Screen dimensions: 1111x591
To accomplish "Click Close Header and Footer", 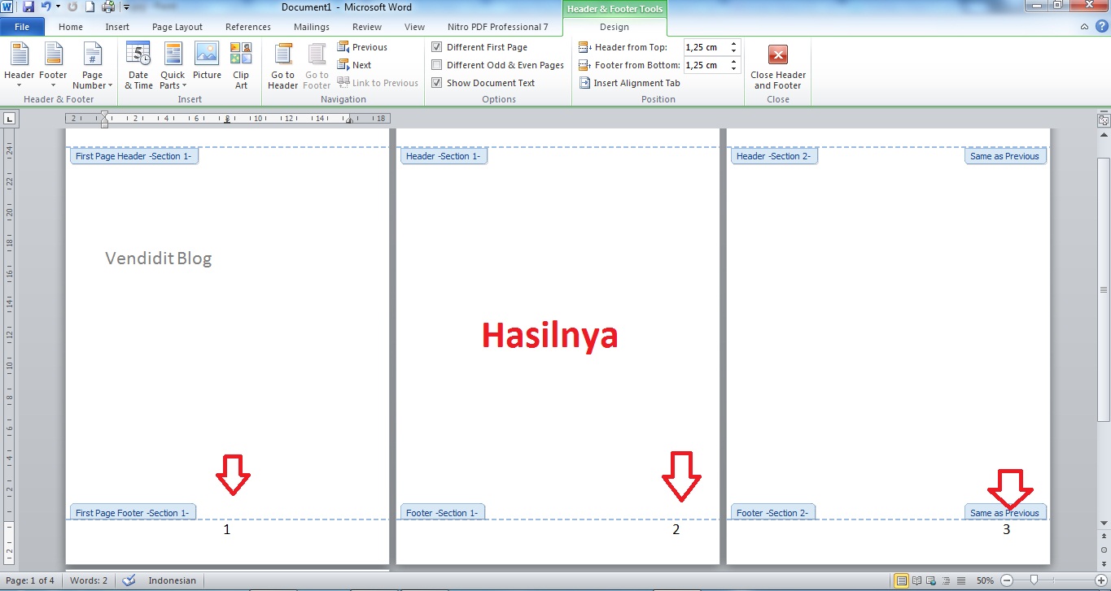I will [776, 70].
